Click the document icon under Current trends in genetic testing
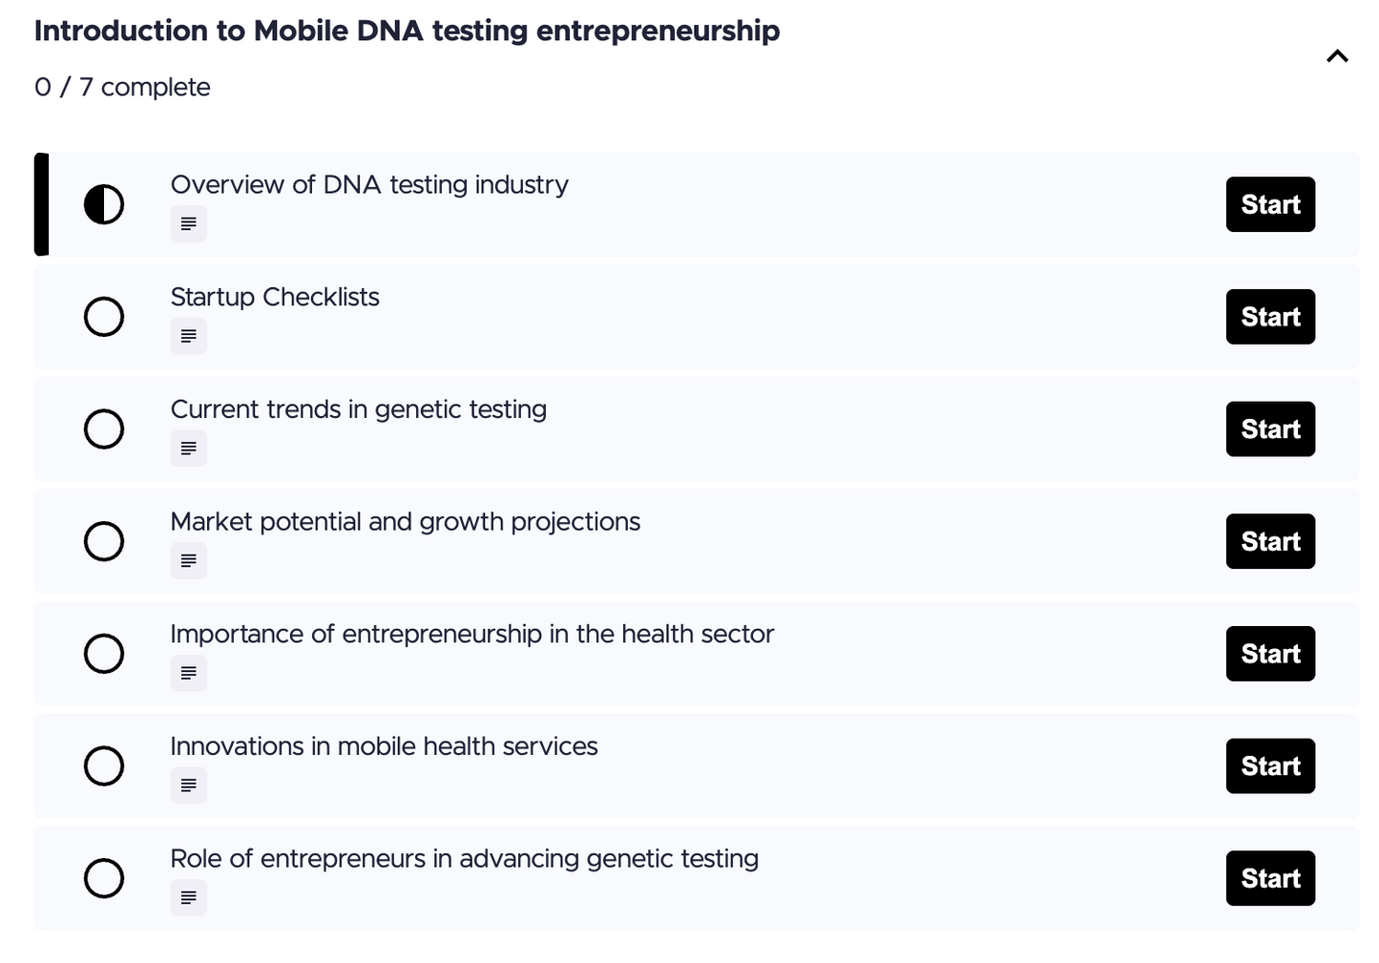This screenshot has width=1379, height=963. pyautogui.click(x=188, y=449)
